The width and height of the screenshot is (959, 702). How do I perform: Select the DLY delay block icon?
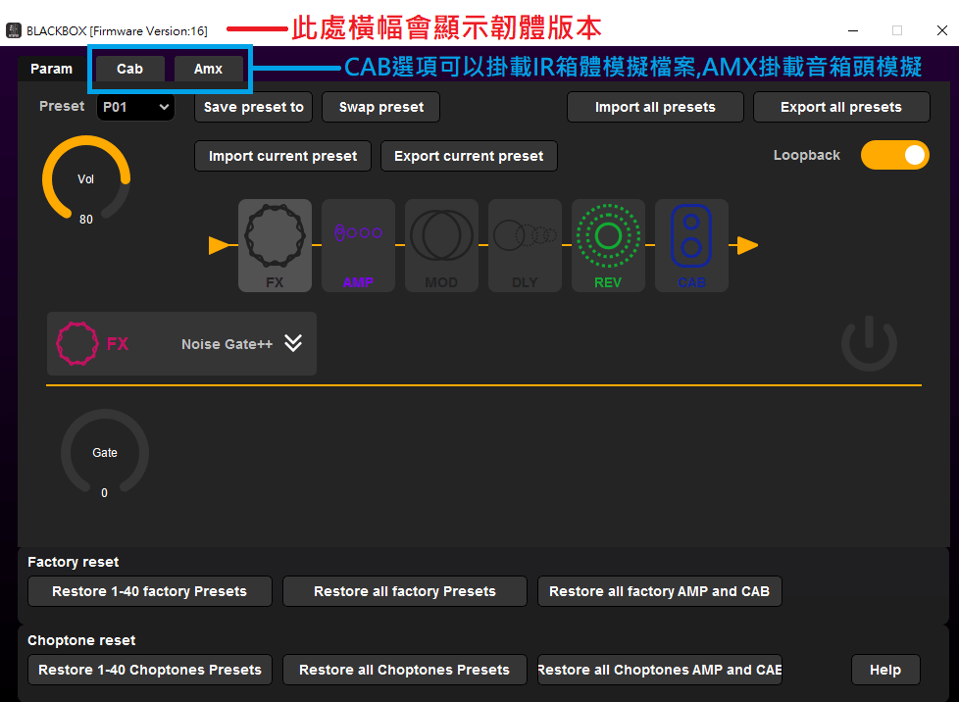click(x=525, y=245)
